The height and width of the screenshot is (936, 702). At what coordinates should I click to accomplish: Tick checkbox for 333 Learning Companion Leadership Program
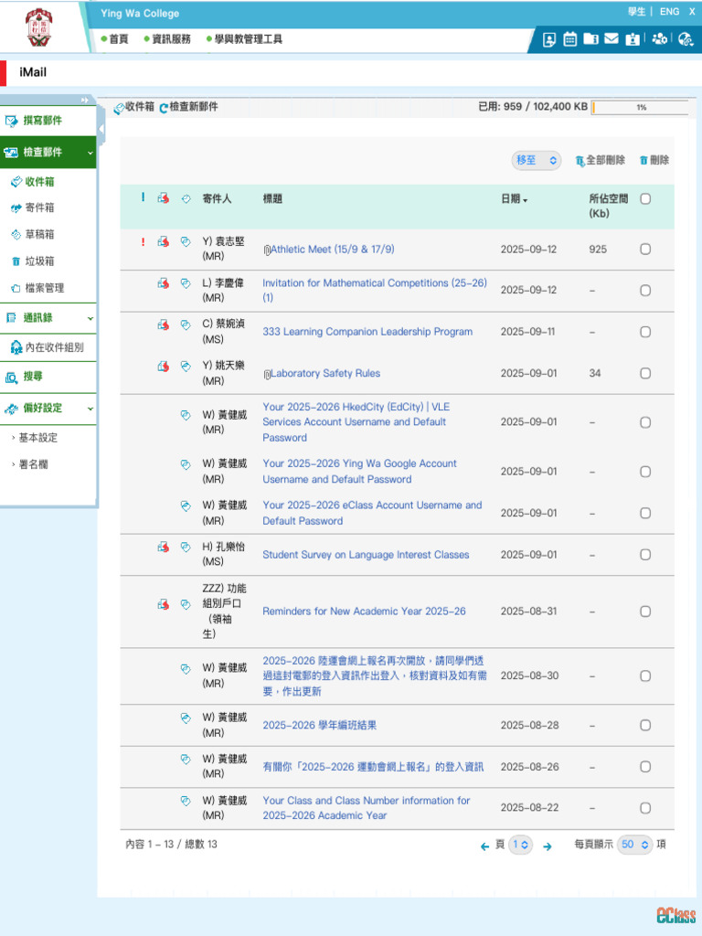tap(645, 332)
